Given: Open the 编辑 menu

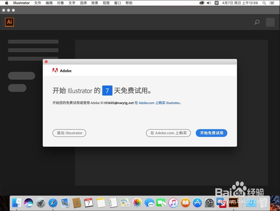Looking at the screenshot, I should click(49, 3).
